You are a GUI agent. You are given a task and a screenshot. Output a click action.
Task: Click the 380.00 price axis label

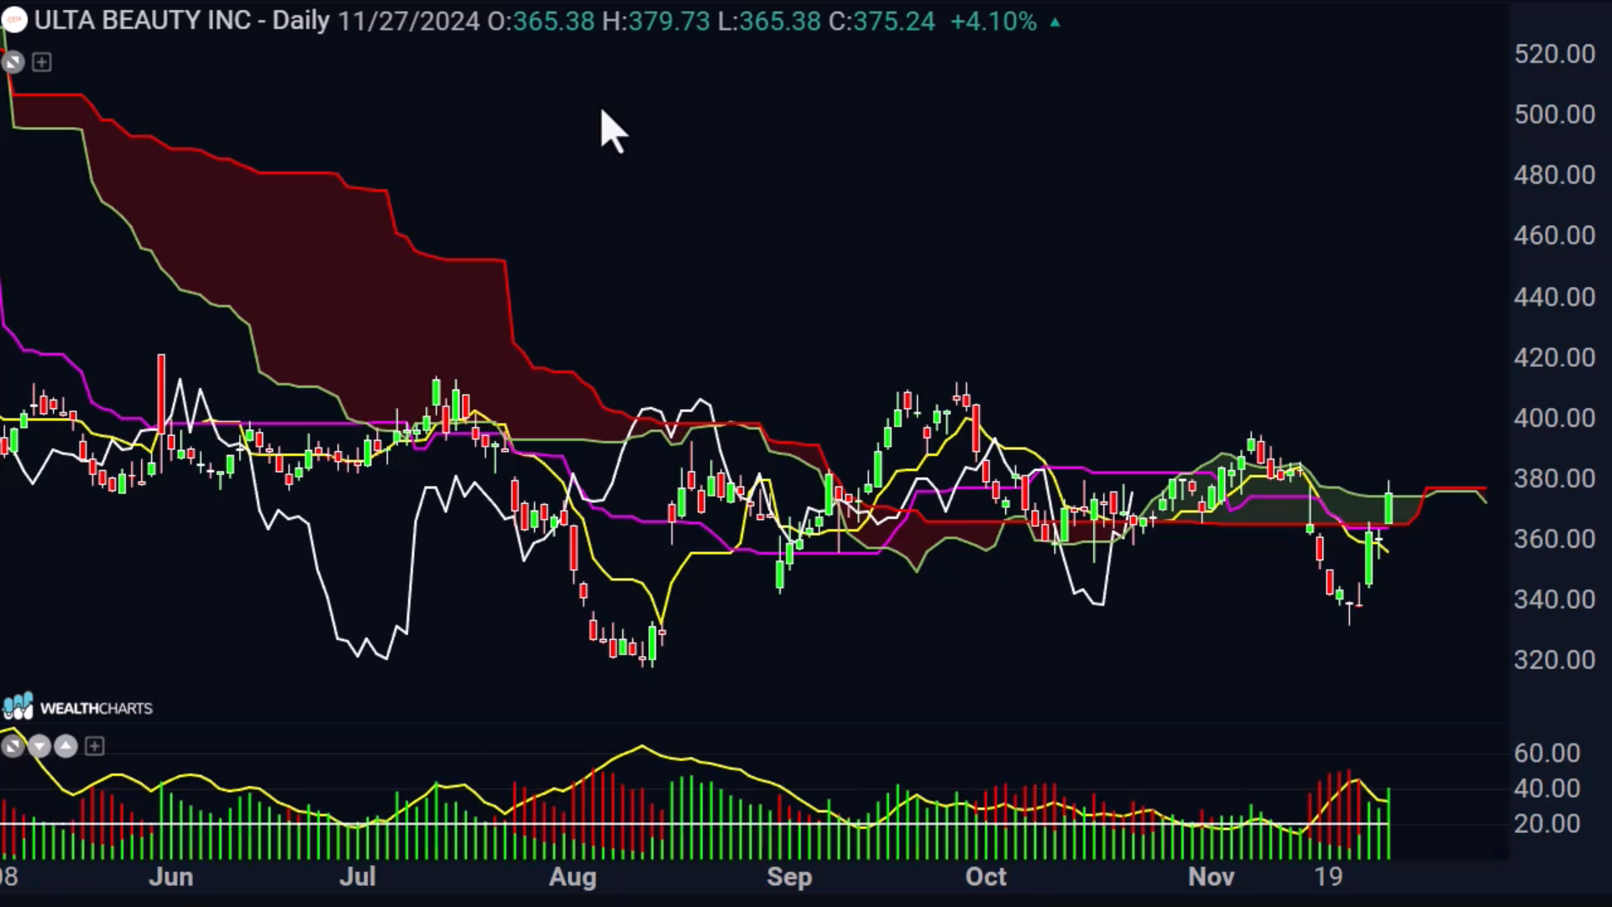point(1554,478)
